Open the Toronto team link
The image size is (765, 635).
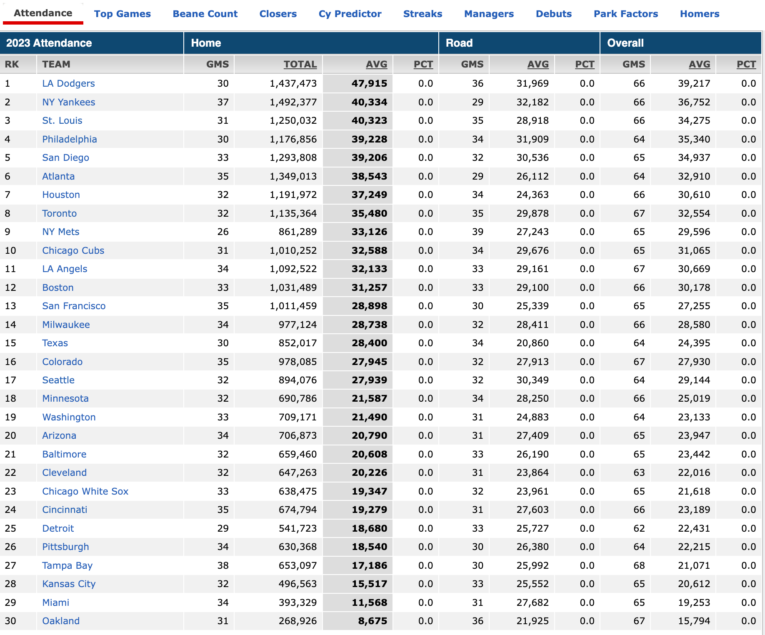(x=59, y=213)
